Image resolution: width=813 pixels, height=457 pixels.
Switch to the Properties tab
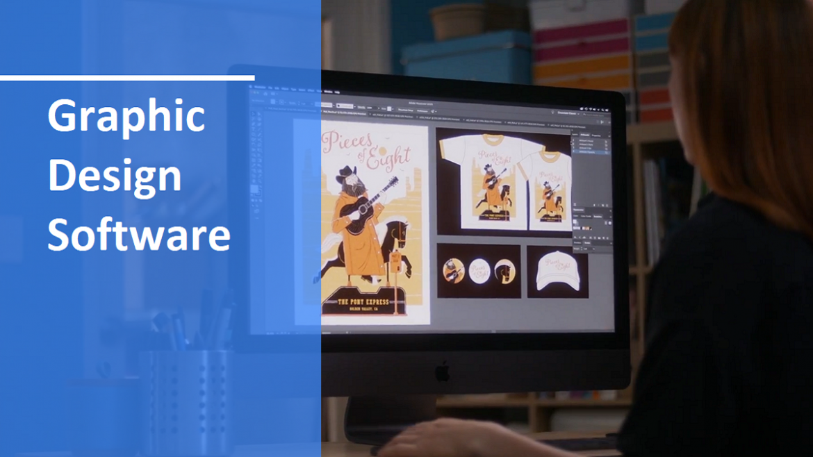pos(596,136)
